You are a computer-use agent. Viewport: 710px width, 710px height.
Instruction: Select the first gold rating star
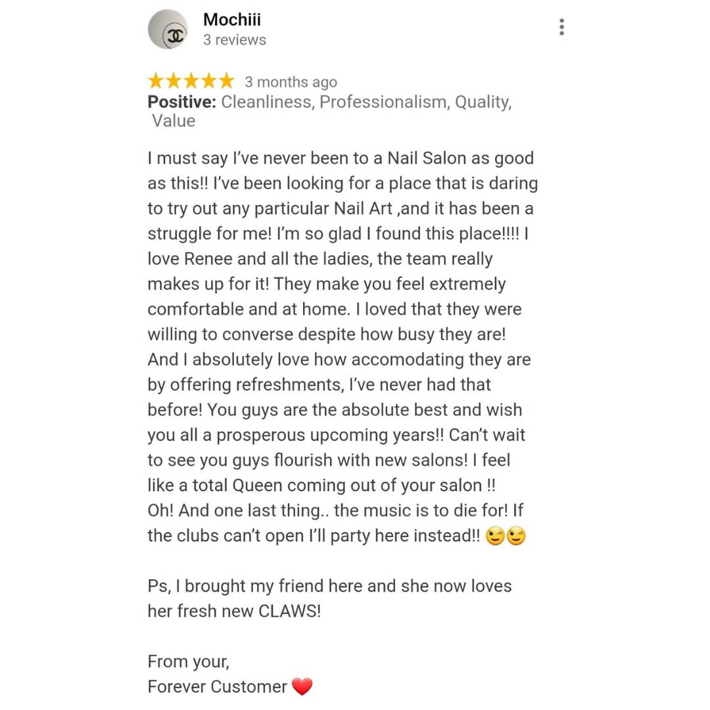156,81
